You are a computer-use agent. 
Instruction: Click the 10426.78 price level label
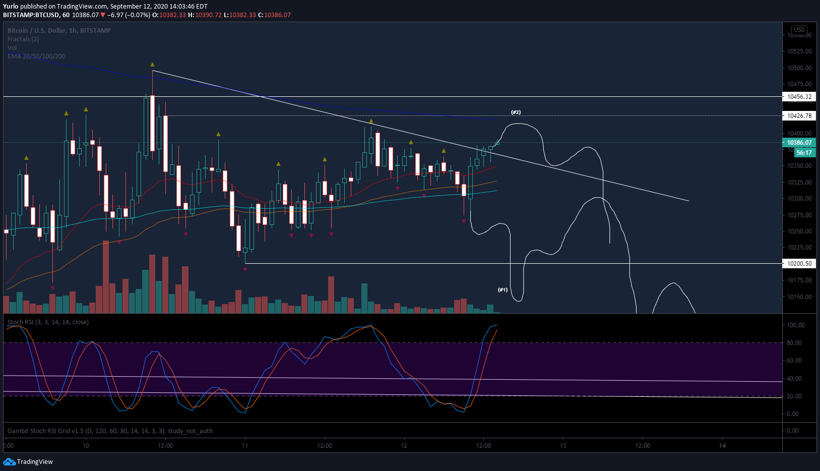[799, 115]
